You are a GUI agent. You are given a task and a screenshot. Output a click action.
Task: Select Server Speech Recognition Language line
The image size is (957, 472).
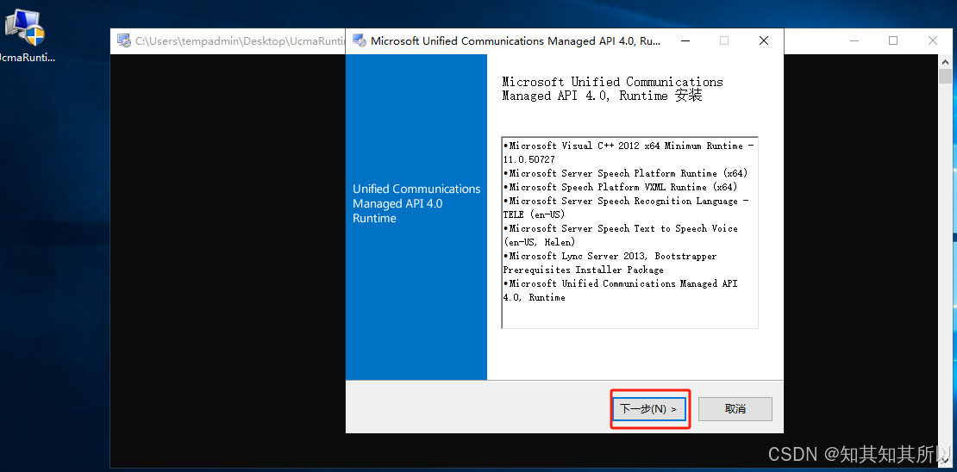[626, 201]
